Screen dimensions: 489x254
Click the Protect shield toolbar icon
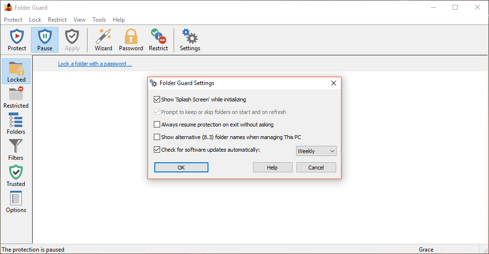(x=17, y=40)
